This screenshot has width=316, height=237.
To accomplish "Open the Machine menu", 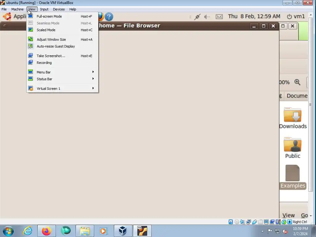I will click(17, 9).
